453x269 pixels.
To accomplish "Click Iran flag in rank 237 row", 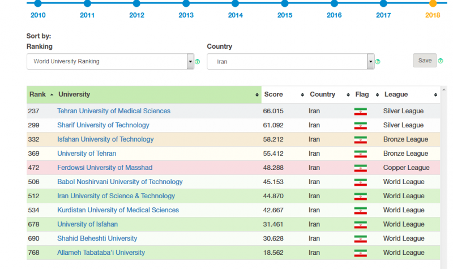I will 360,112.
